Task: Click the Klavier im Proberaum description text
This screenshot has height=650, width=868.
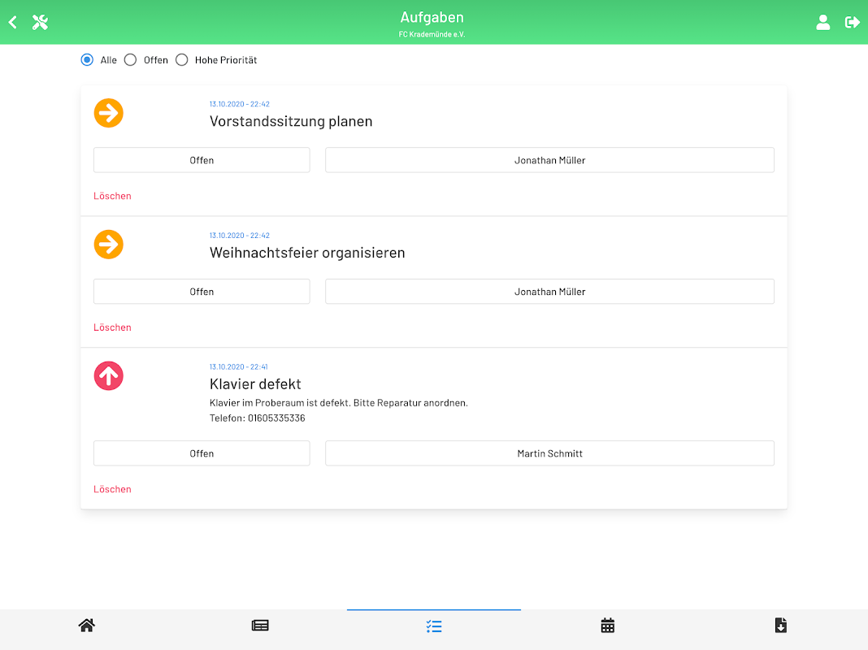Action: [339, 403]
